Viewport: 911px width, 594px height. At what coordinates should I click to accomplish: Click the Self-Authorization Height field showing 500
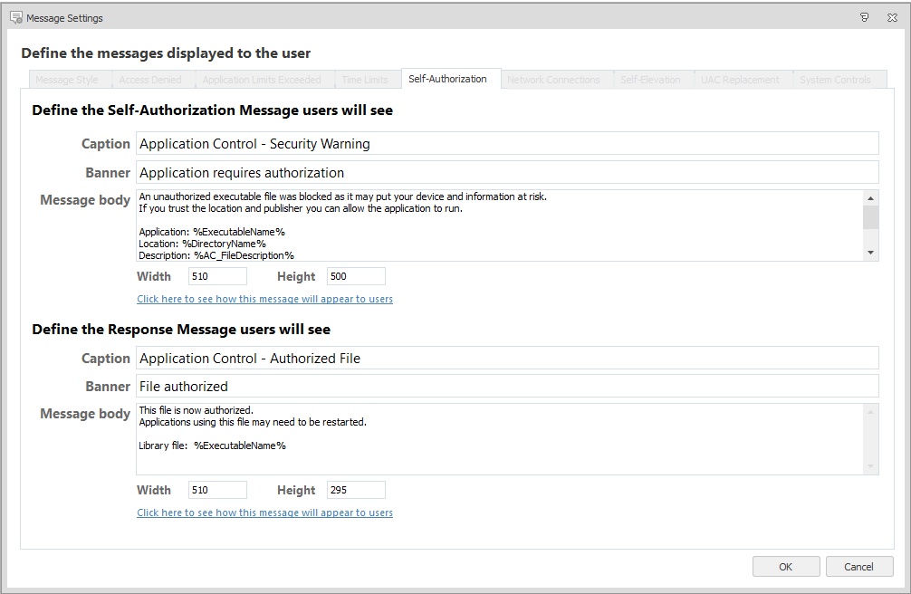356,276
